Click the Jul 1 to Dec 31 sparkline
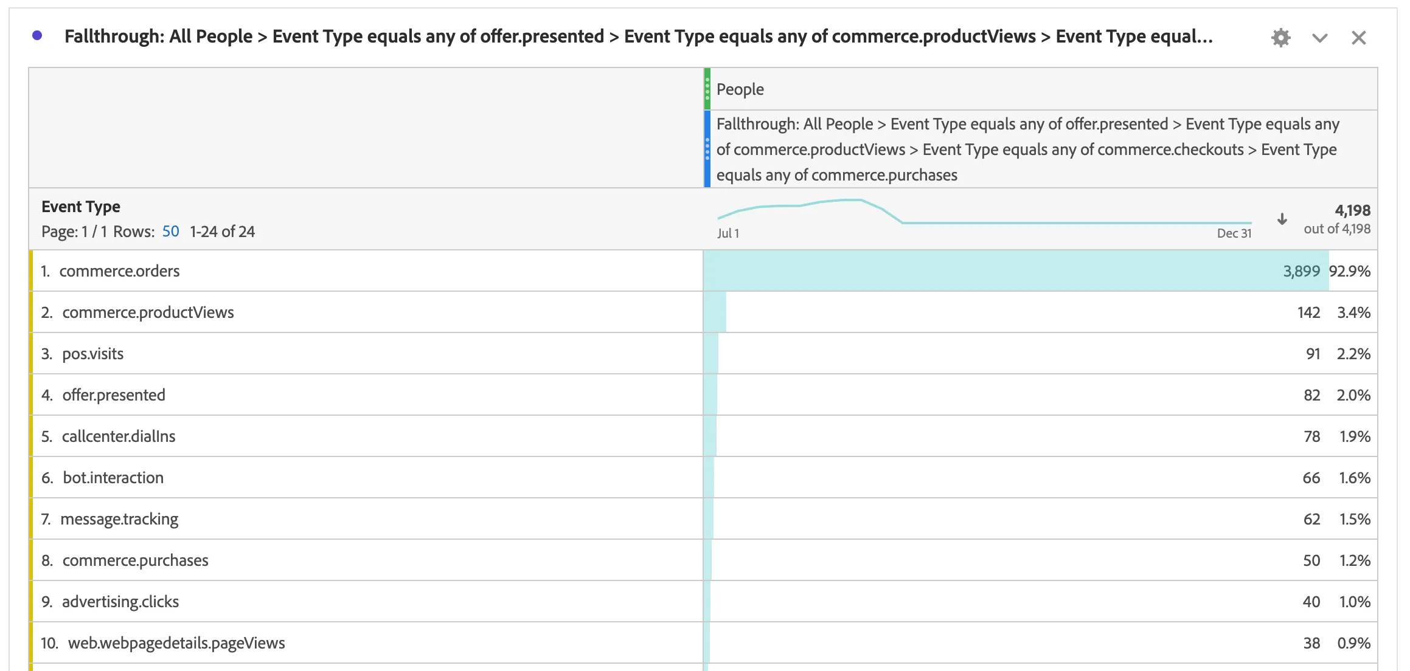The width and height of the screenshot is (1410, 671). coord(984,212)
